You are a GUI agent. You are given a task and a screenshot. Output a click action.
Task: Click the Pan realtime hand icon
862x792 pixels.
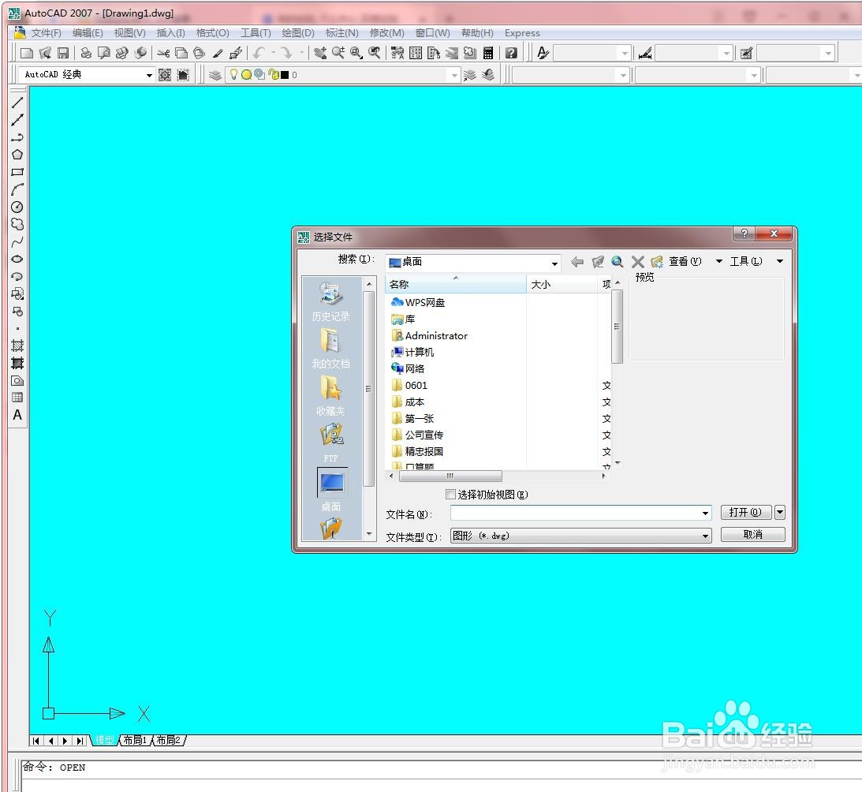pyautogui.click(x=320, y=53)
